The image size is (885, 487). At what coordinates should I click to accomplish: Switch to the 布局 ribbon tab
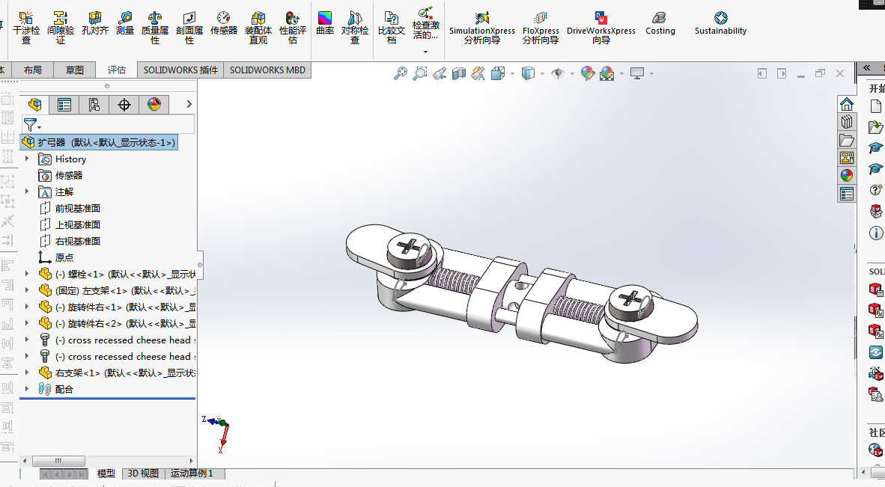point(33,70)
